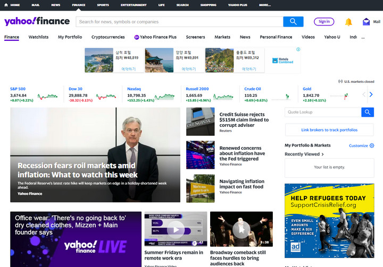Select the Videos tab
The height and width of the screenshot is (267, 383).
tap(308, 37)
